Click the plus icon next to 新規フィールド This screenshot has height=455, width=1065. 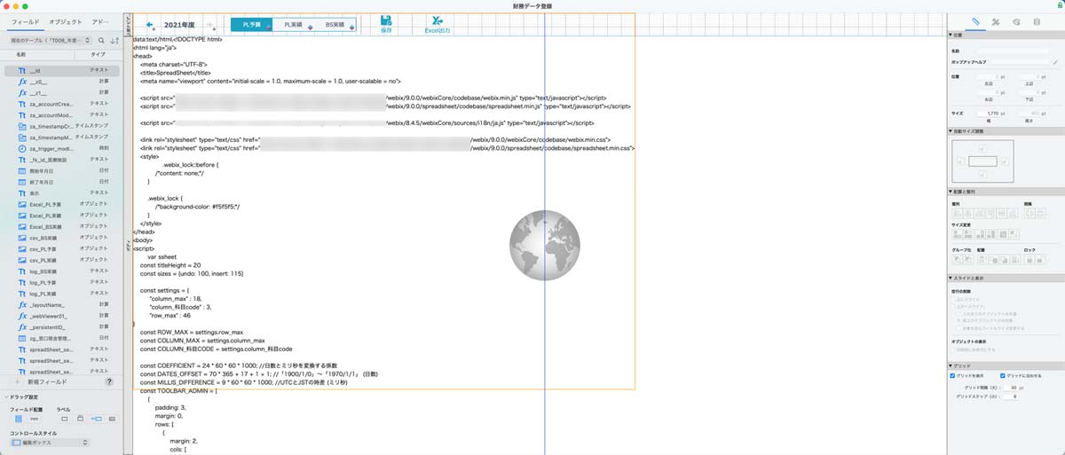pos(19,381)
